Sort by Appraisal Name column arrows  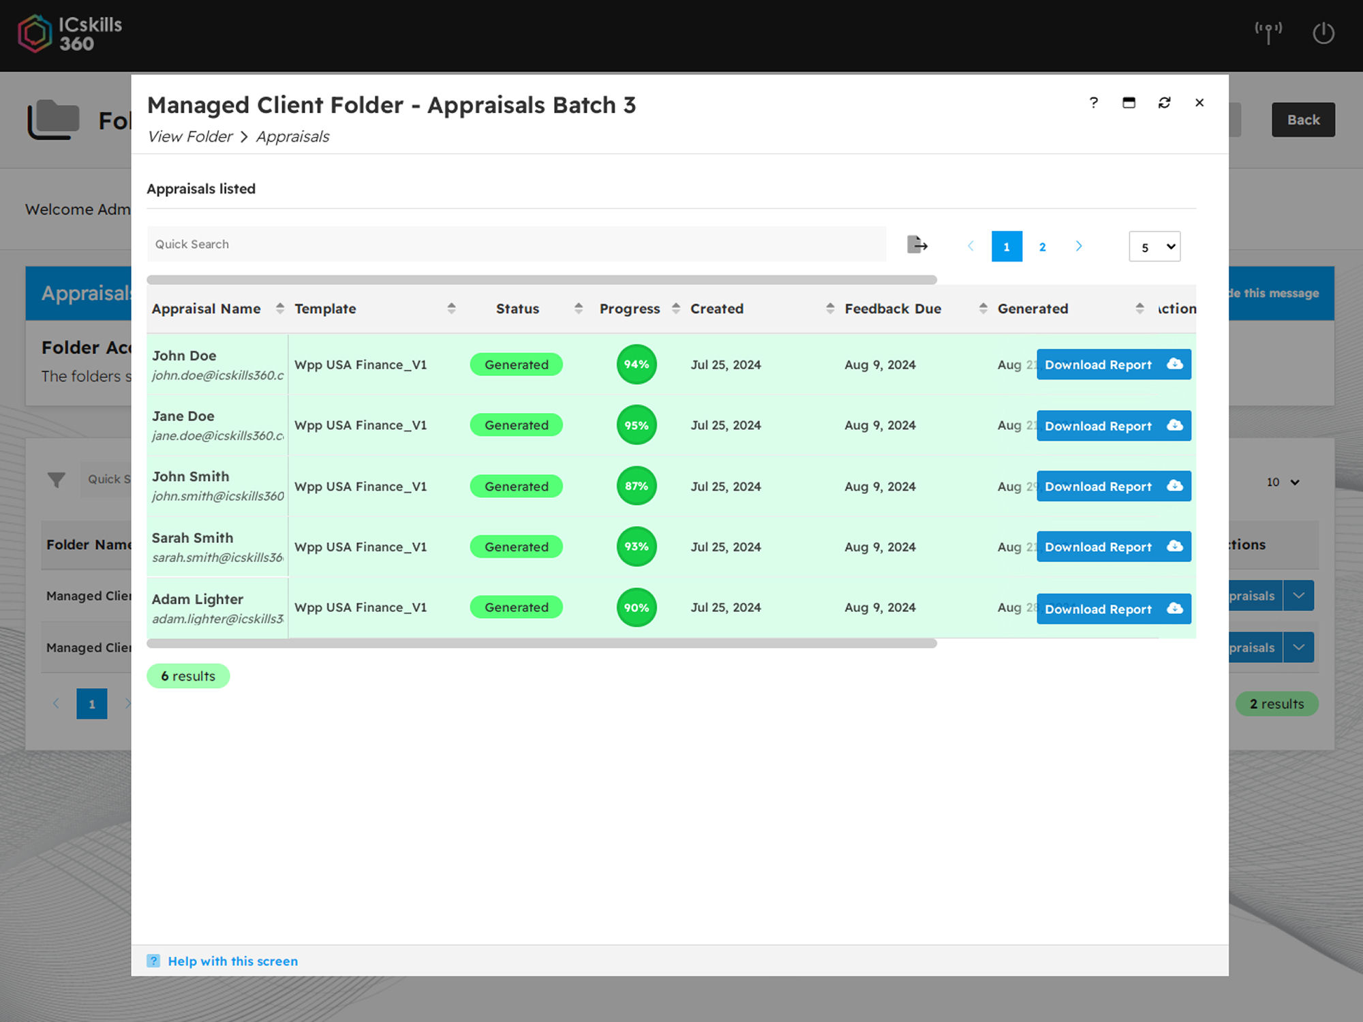pos(279,309)
